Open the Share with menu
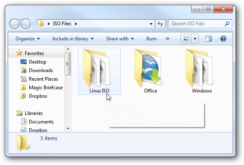244x165 pixels. (x=120, y=39)
